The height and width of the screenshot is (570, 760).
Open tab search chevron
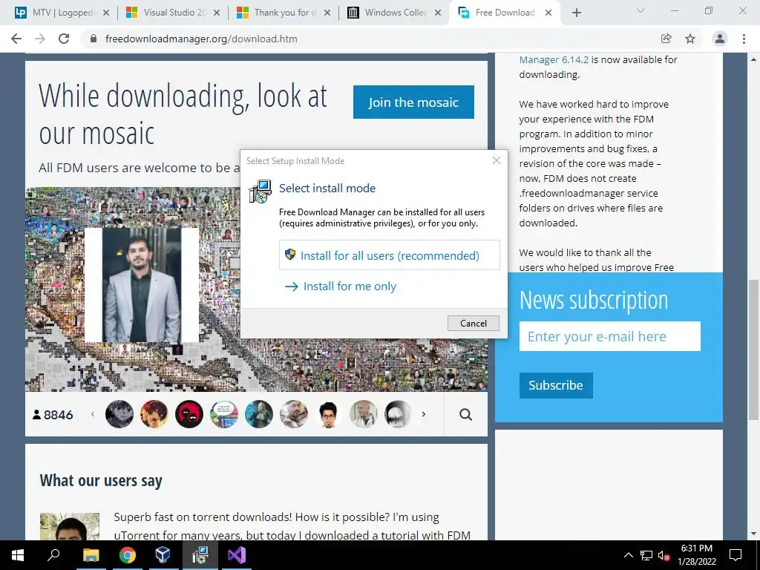pos(641,10)
